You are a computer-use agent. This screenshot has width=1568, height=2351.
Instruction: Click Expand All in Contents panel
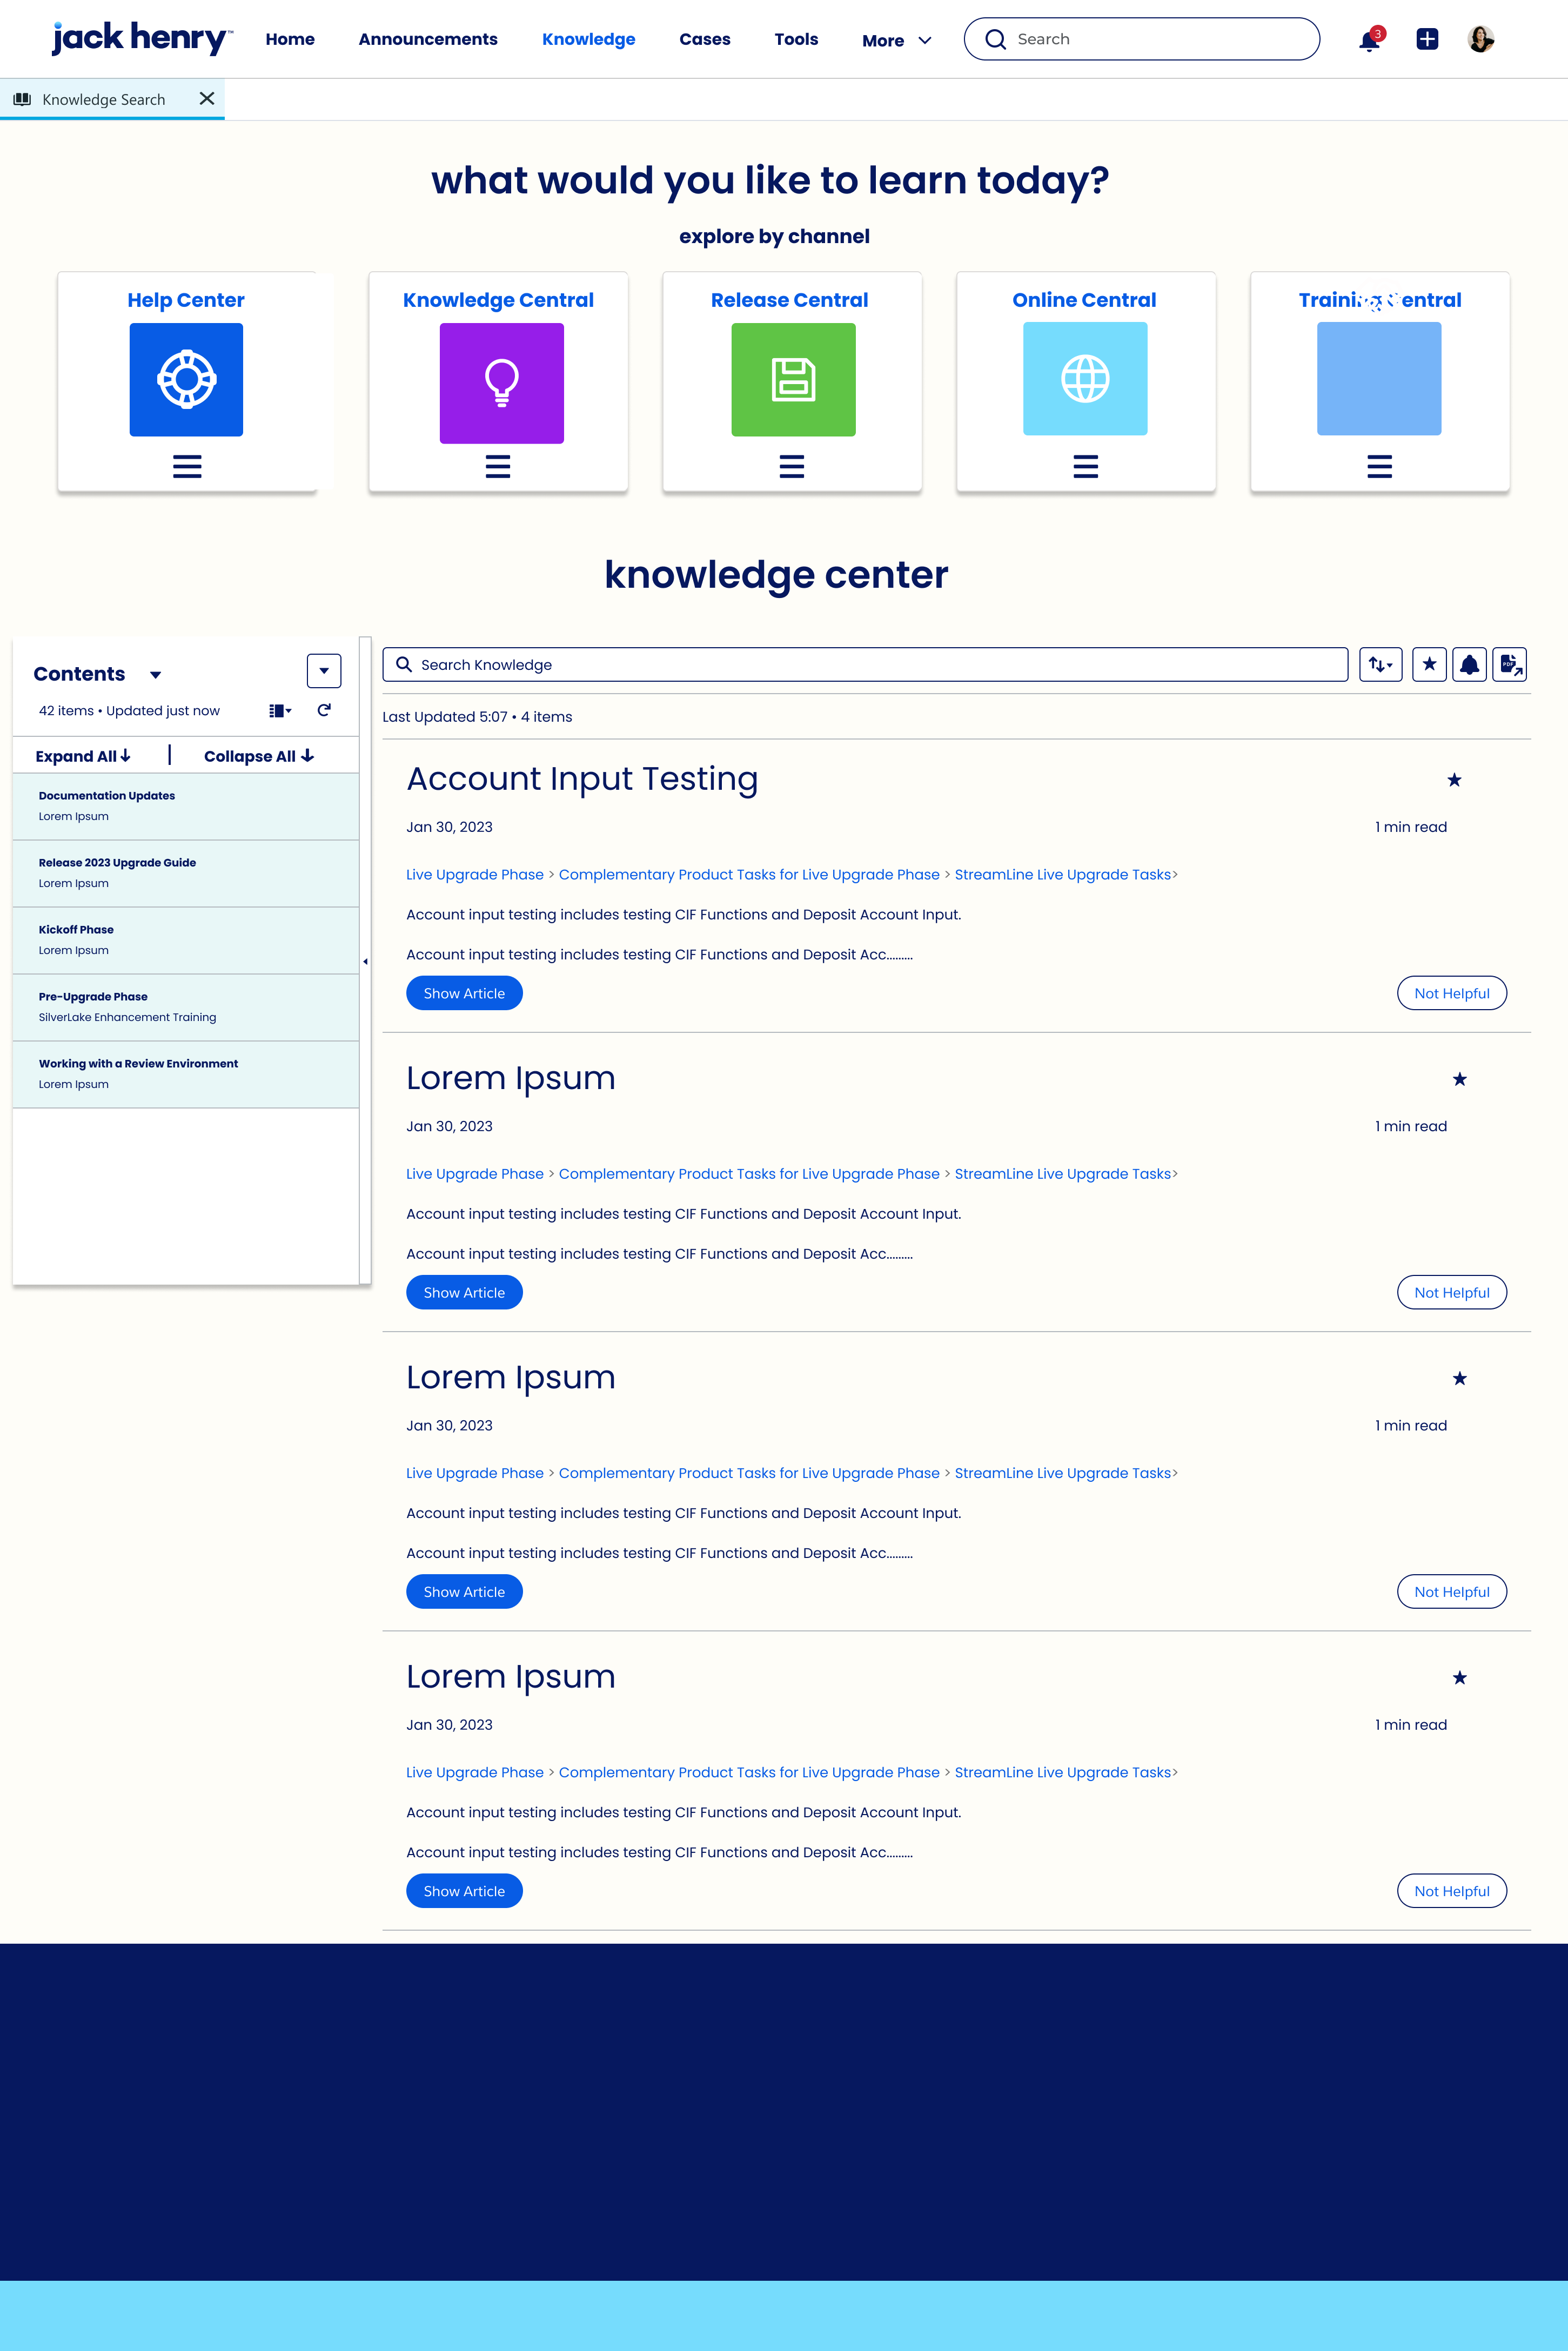click(x=83, y=757)
